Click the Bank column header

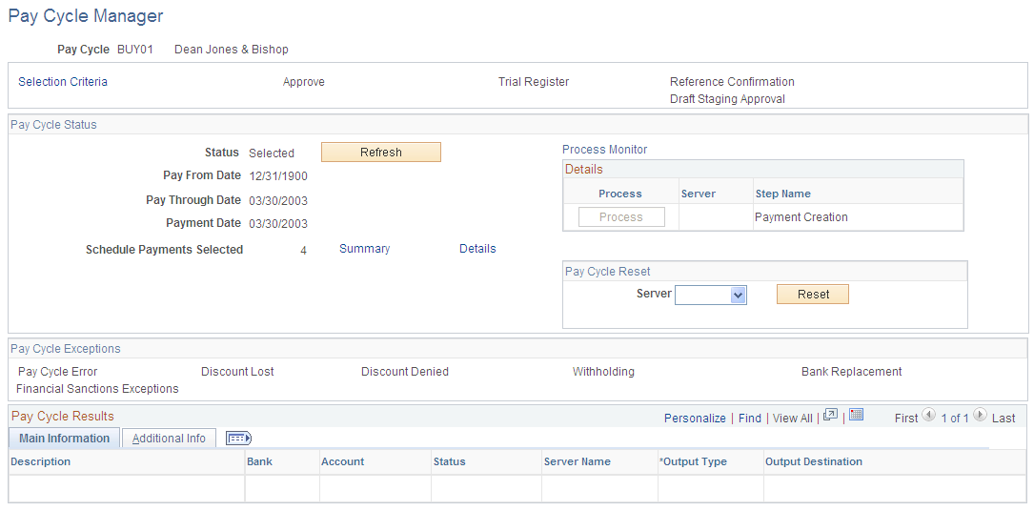coord(260,461)
